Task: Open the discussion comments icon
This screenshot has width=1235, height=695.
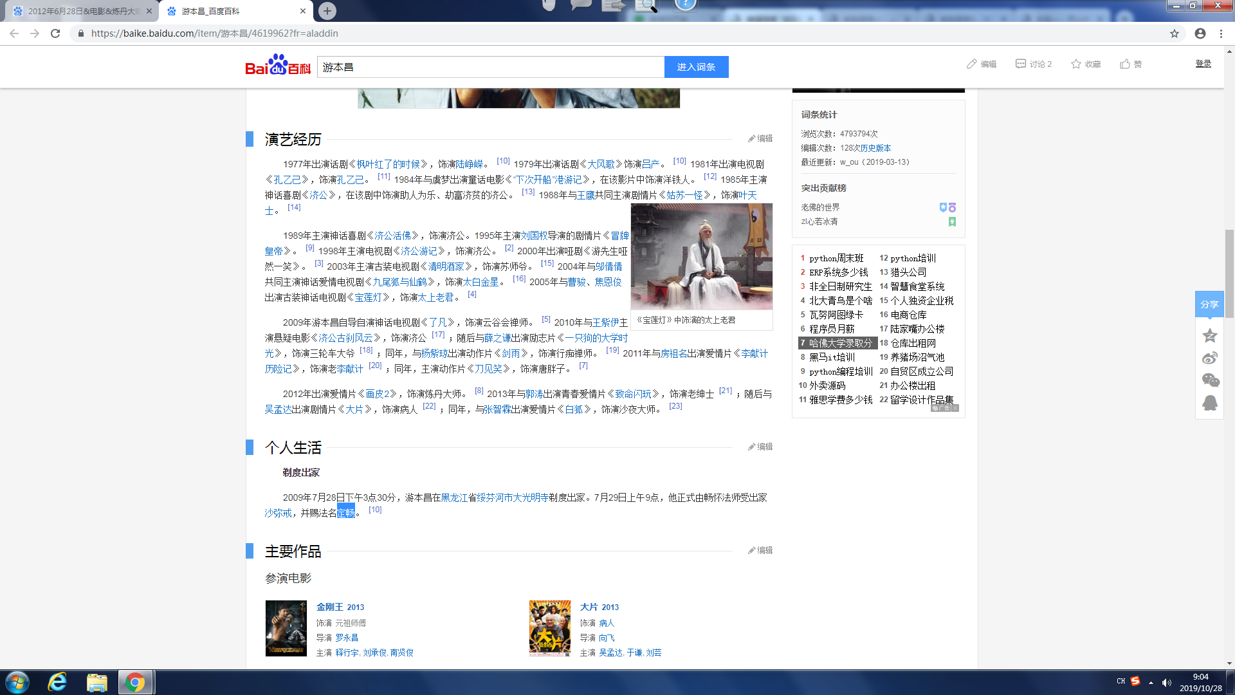Action: coord(1021,64)
